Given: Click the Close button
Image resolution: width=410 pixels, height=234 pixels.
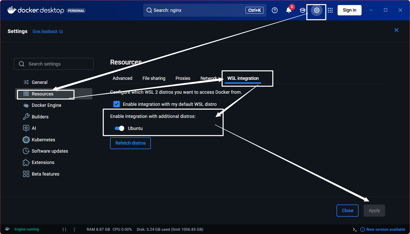Looking at the screenshot, I should [x=347, y=211].
